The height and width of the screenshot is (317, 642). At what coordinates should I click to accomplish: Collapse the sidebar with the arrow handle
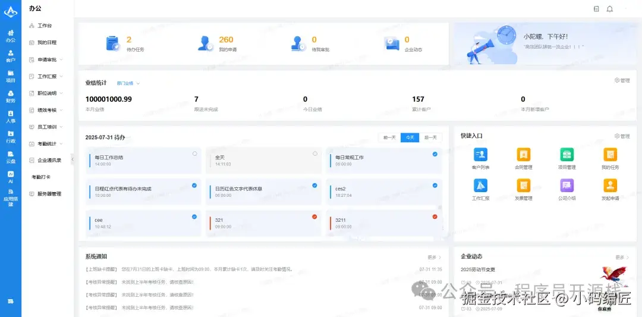click(73, 159)
